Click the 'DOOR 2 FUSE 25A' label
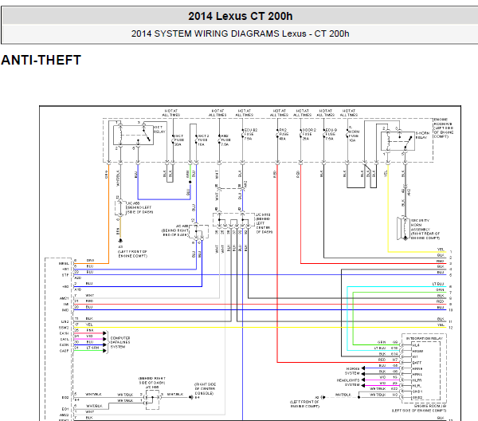The height and width of the screenshot is (421, 478). coord(309,134)
